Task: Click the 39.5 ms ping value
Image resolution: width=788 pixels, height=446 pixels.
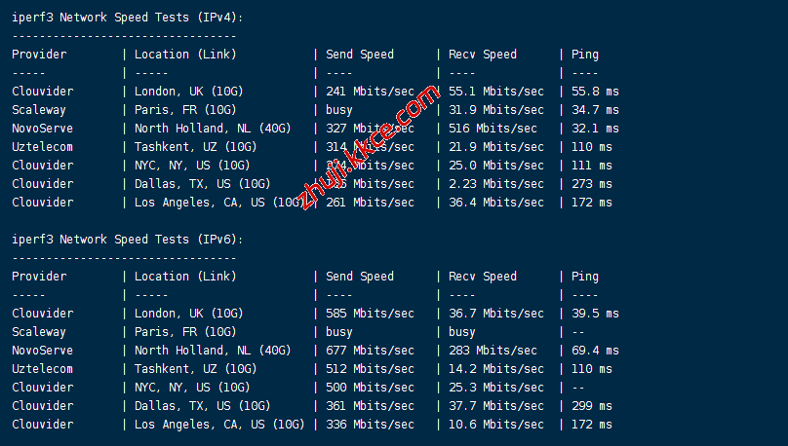Action: (x=595, y=314)
